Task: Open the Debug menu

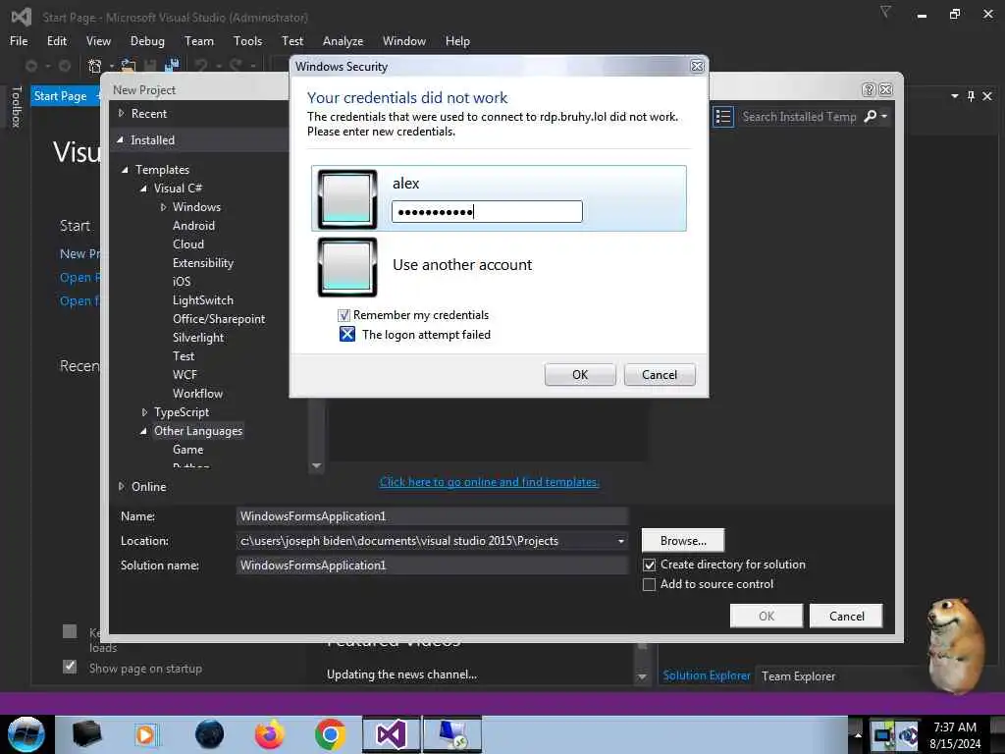Action: [147, 41]
